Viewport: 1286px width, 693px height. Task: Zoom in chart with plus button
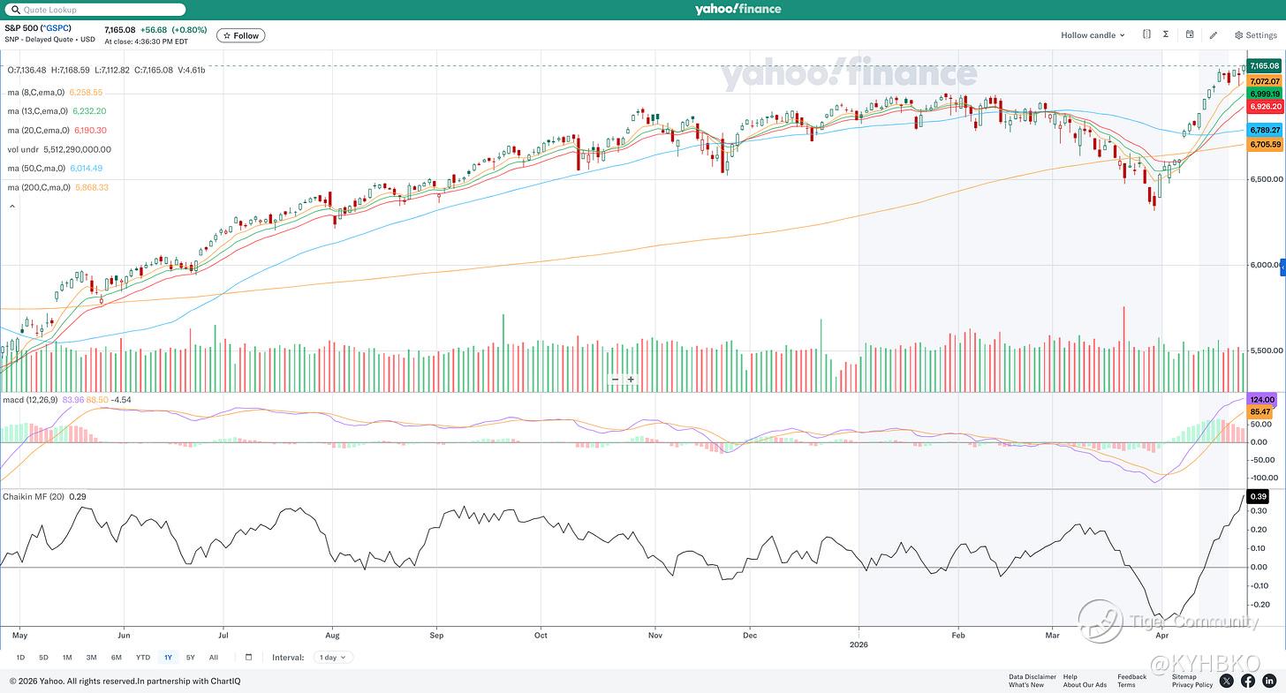coord(631,380)
